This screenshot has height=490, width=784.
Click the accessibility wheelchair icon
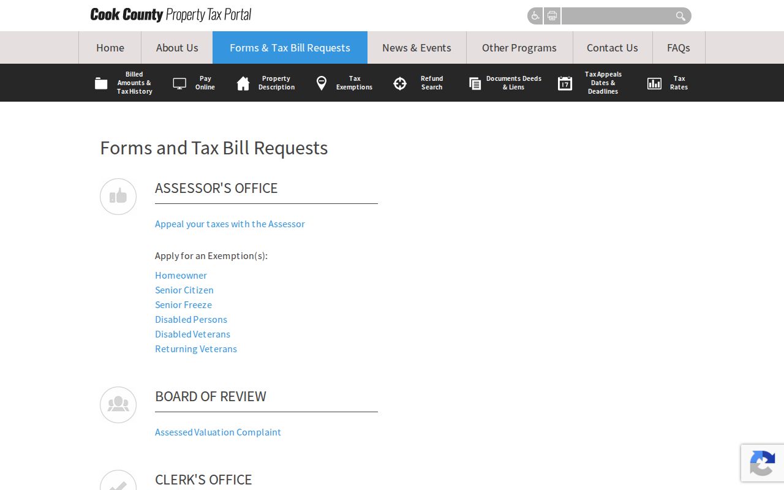point(535,16)
